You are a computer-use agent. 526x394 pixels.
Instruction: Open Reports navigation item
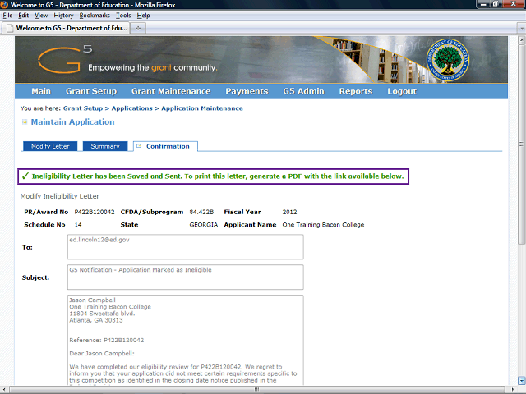(356, 91)
